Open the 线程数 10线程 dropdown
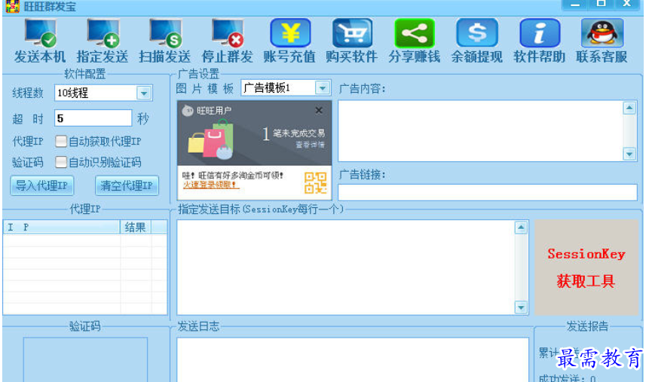The height and width of the screenshot is (382, 649). [x=144, y=93]
